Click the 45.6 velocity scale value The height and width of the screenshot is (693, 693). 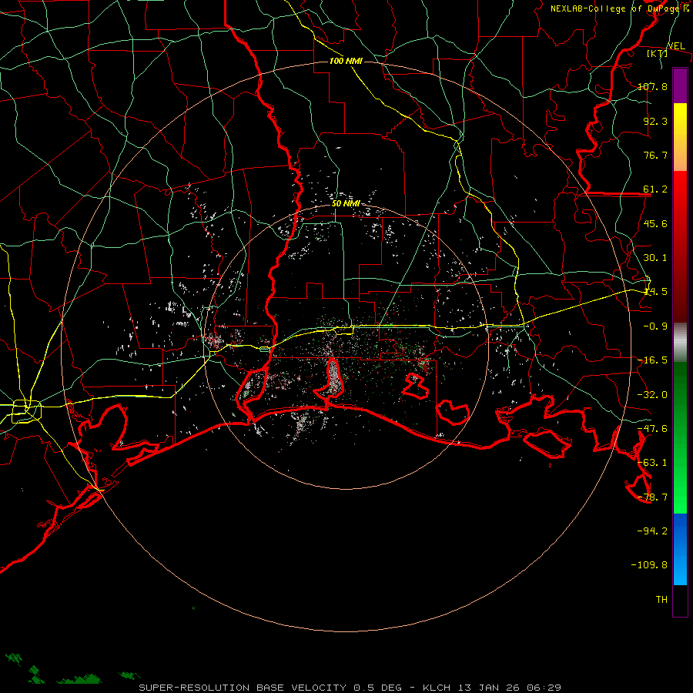click(655, 223)
